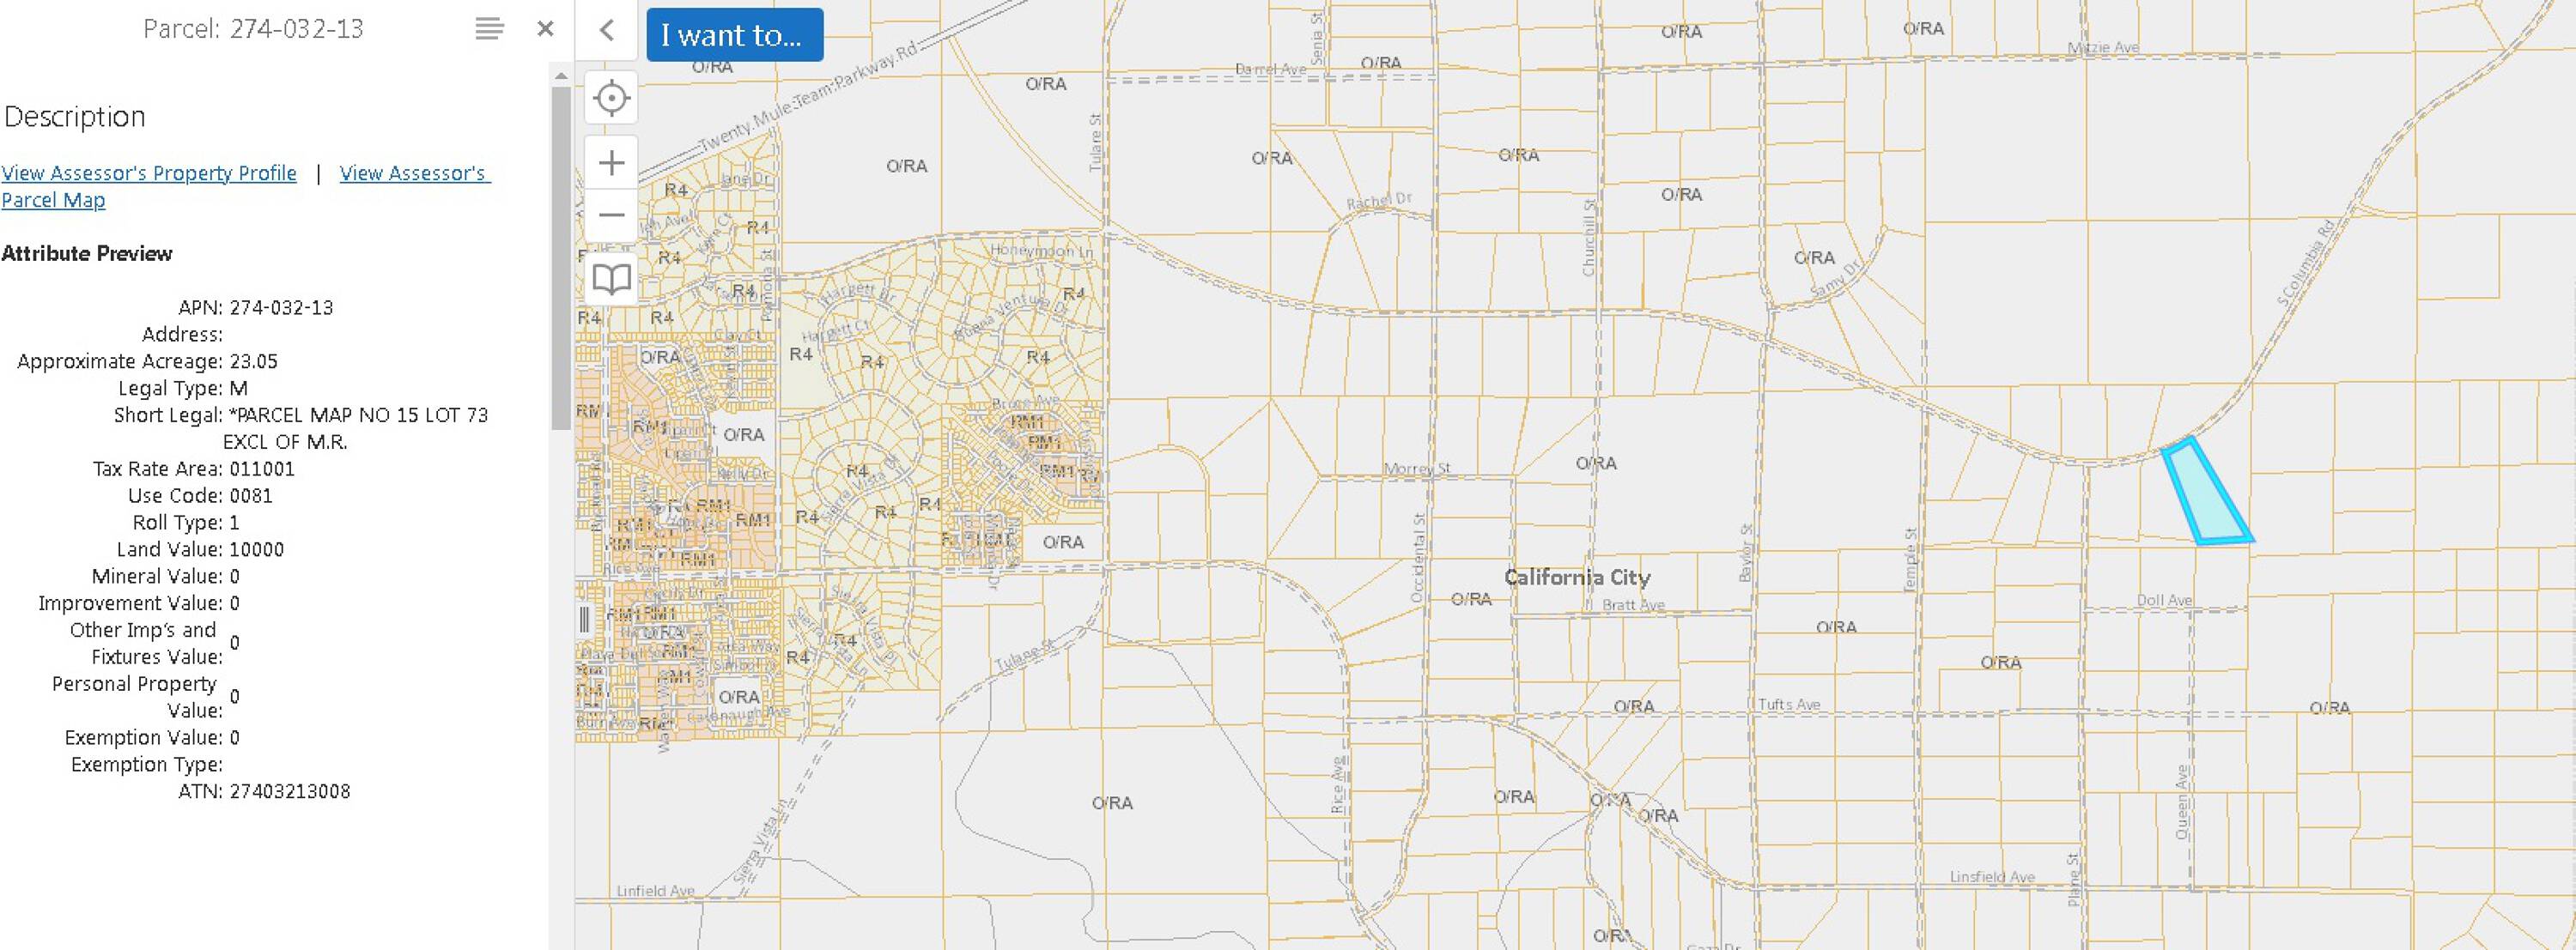The image size is (2576, 950).
Task: Click the panel scrollbar up arrow
Action: [561, 76]
